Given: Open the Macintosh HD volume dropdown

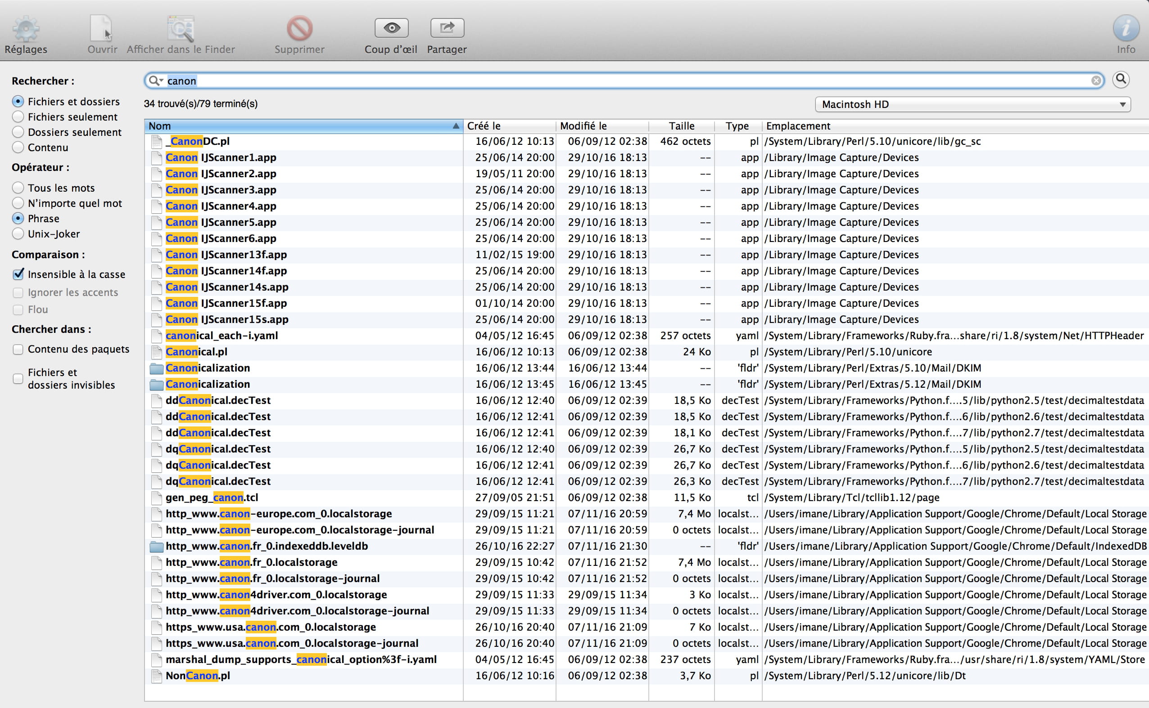Looking at the screenshot, I should 973,104.
